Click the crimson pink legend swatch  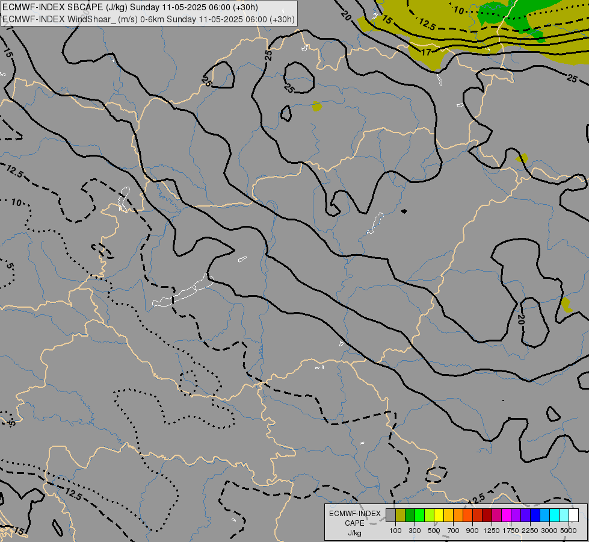(496, 515)
